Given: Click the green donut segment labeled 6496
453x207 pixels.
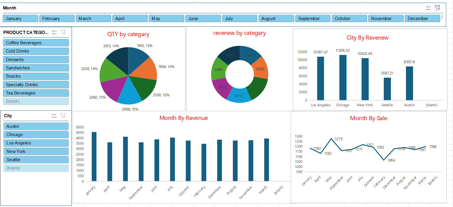Looking at the screenshot, I should pyautogui.click(x=218, y=69).
